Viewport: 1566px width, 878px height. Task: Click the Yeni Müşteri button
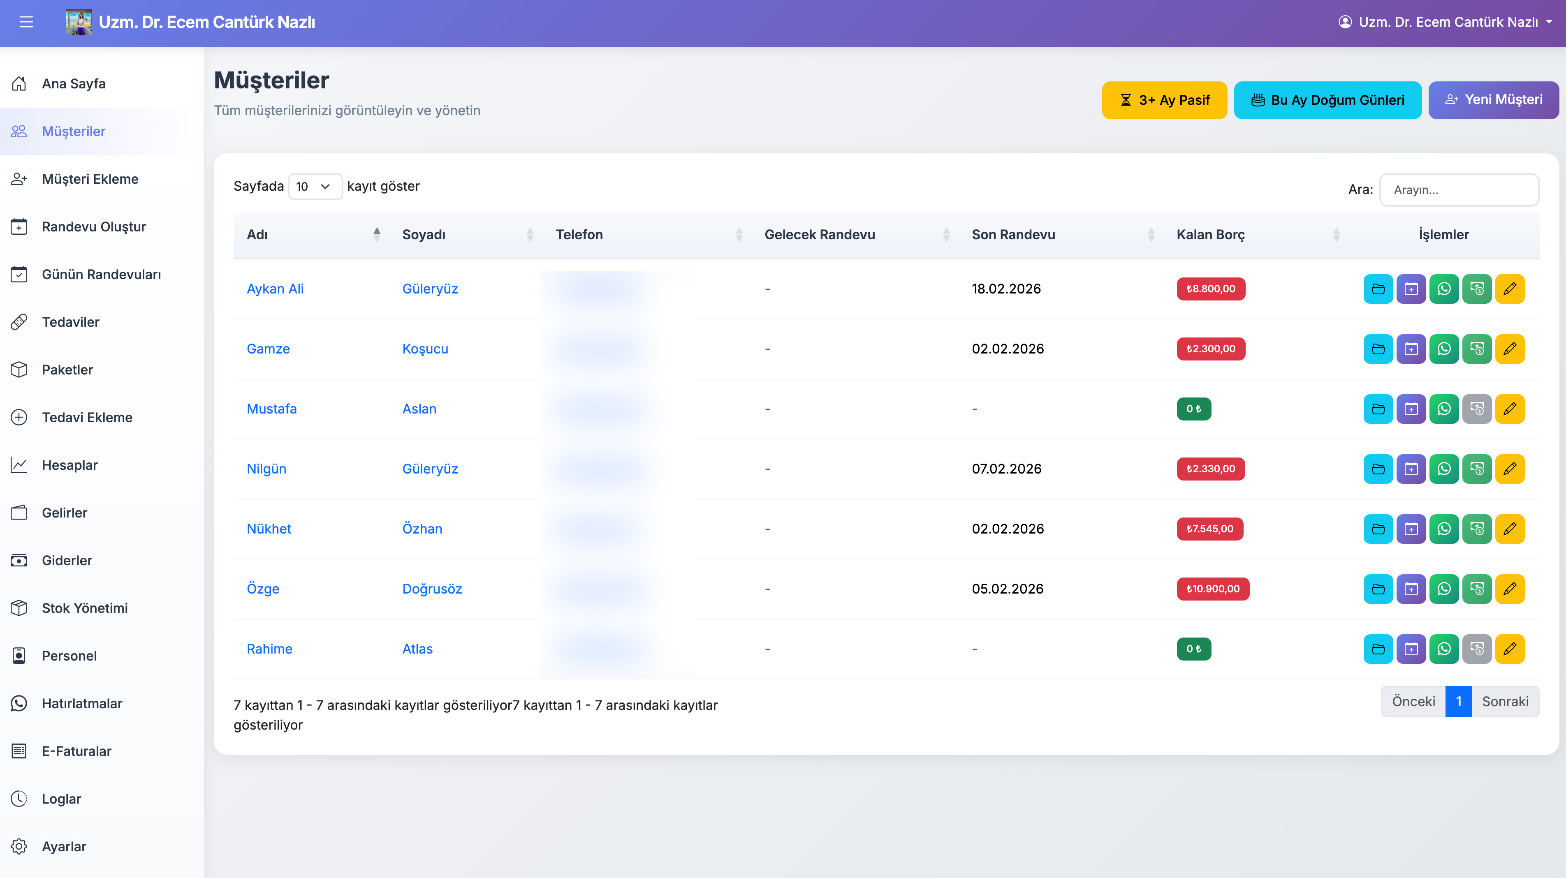pyautogui.click(x=1493, y=99)
